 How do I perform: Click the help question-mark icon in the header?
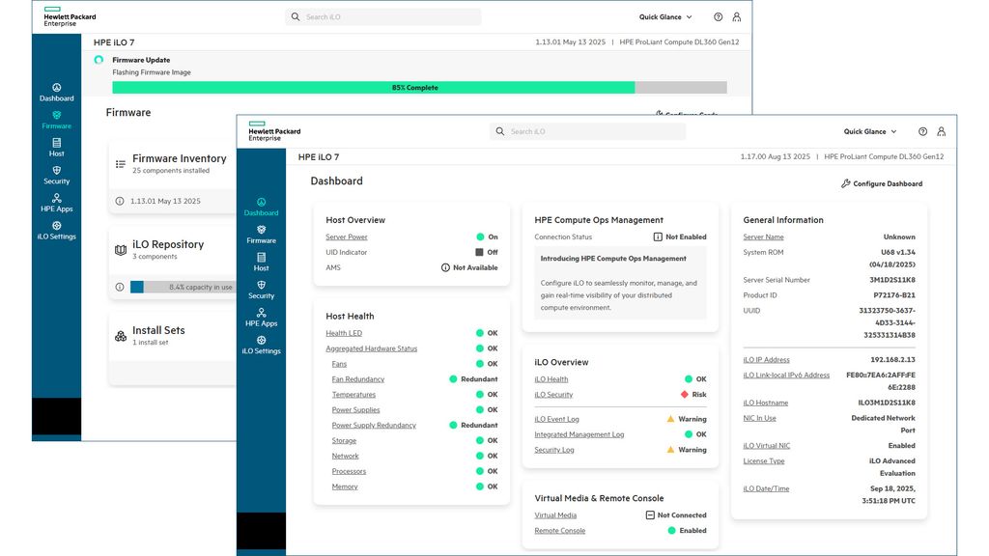coord(921,131)
